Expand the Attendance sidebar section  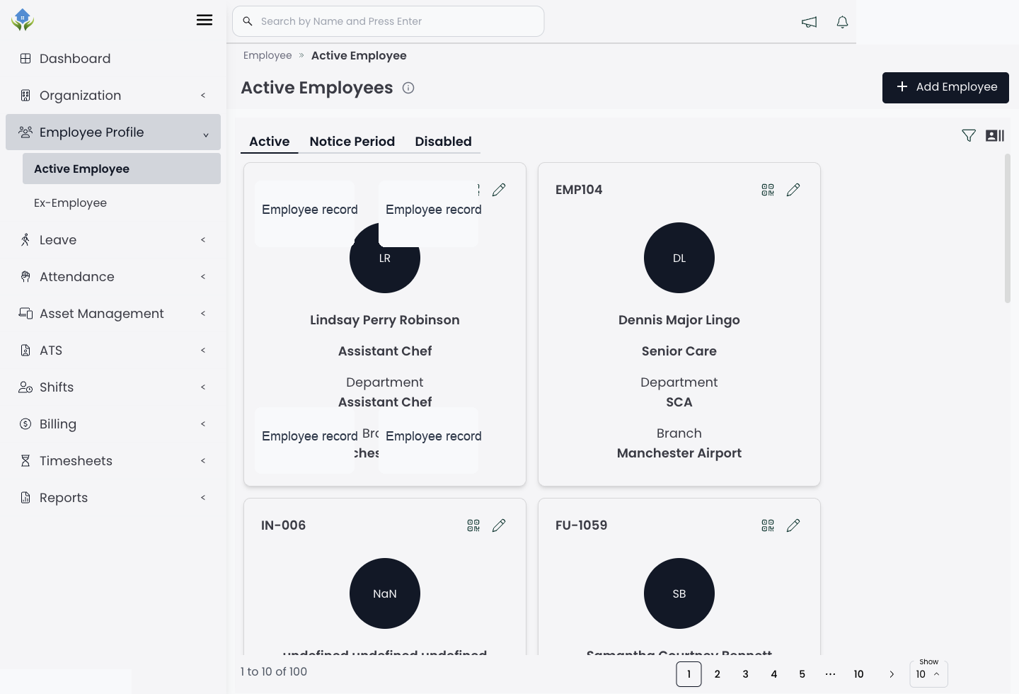pyautogui.click(x=113, y=277)
